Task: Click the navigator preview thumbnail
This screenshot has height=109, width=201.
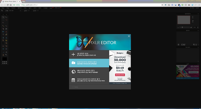Action: (x=184, y=20)
